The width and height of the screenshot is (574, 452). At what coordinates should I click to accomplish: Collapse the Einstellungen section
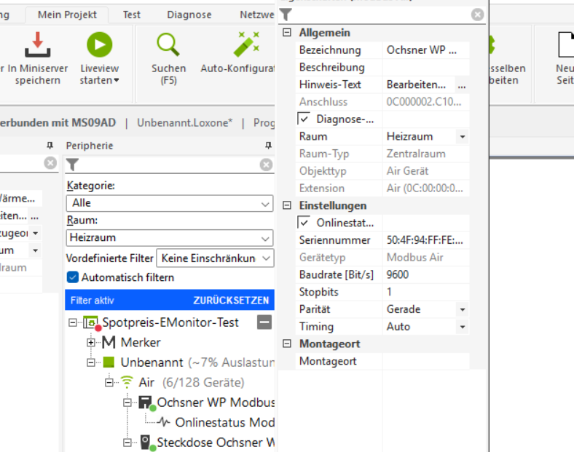click(287, 205)
